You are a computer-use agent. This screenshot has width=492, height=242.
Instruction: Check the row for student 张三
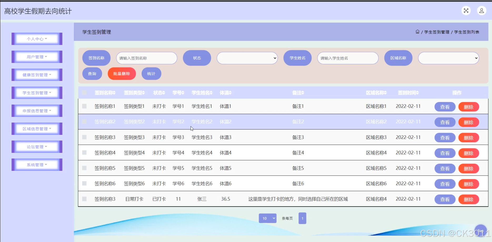tap(84, 199)
